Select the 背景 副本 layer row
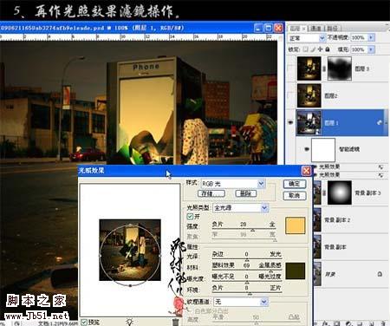This screenshot has width=390, height=326. (350, 247)
